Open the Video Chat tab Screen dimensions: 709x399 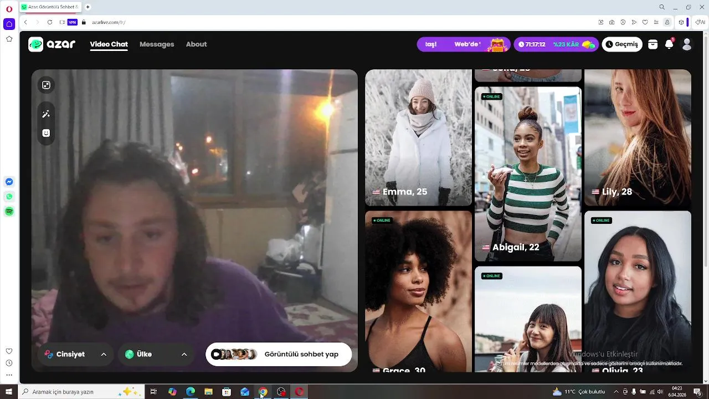[109, 44]
